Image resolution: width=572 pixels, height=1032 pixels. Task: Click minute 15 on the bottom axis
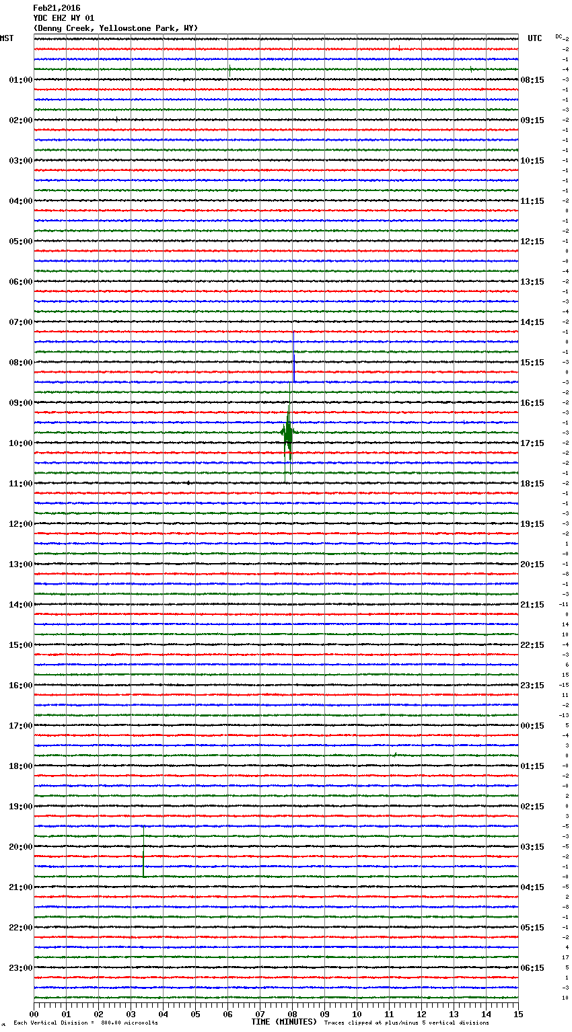pos(518,1013)
